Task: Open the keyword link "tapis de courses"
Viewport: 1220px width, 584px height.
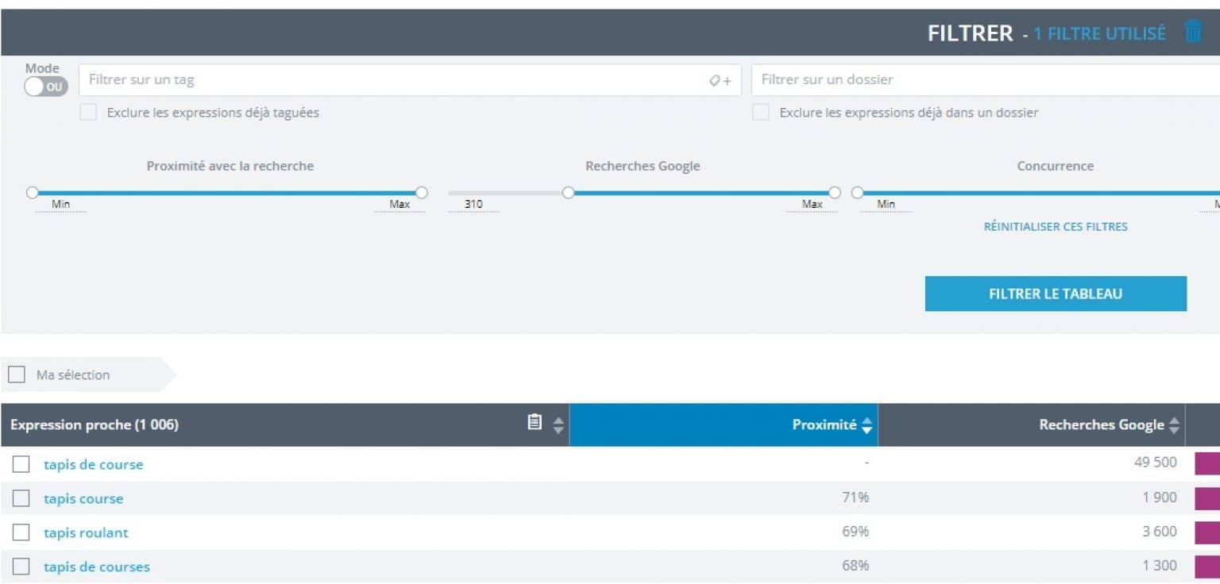Action: pyautogui.click(x=96, y=566)
